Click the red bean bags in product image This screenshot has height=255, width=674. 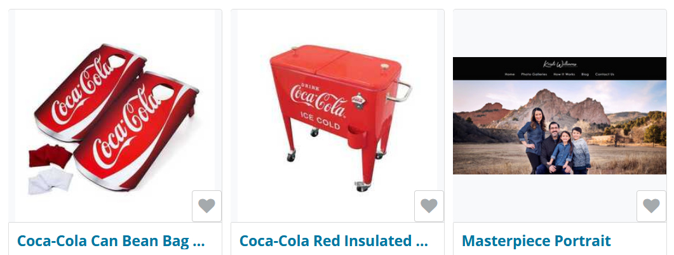click(x=50, y=155)
